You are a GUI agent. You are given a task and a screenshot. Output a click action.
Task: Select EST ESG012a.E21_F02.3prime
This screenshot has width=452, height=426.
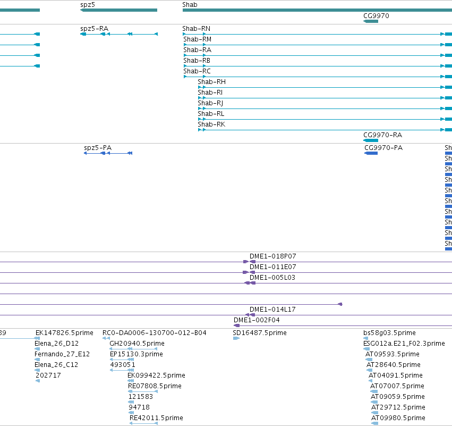pos(404,344)
